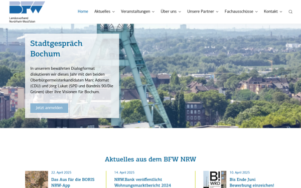Go to previous slide arrow
The image size is (301, 188).
[x=16, y=76]
